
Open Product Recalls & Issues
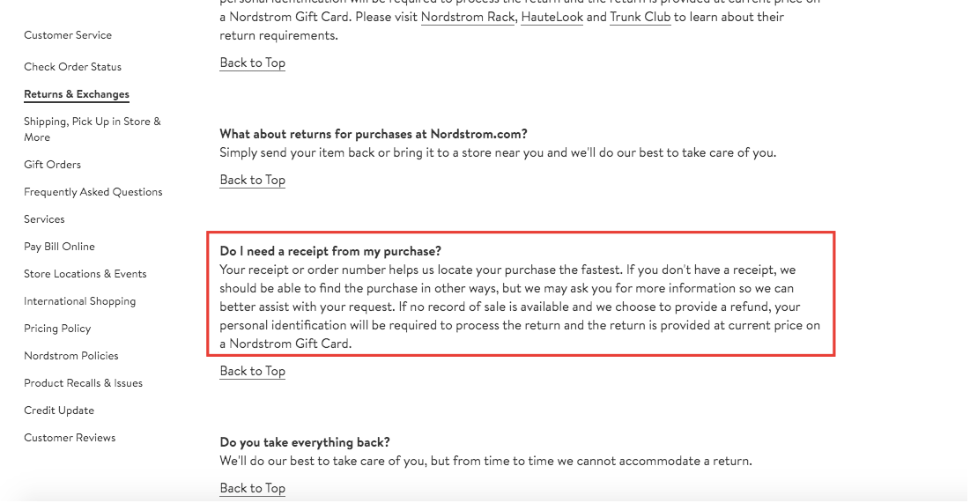(83, 383)
